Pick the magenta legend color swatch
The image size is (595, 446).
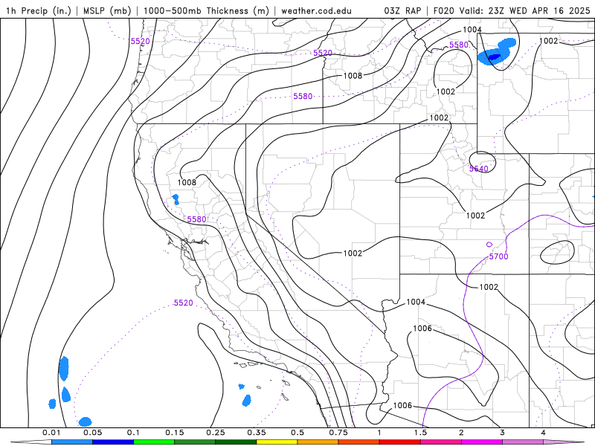[x=482, y=442]
